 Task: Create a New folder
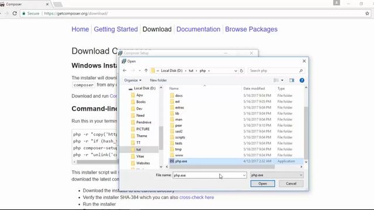pyautogui.click(x=158, y=80)
